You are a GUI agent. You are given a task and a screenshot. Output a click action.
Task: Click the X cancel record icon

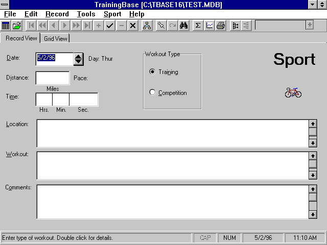tap(132, 26)
